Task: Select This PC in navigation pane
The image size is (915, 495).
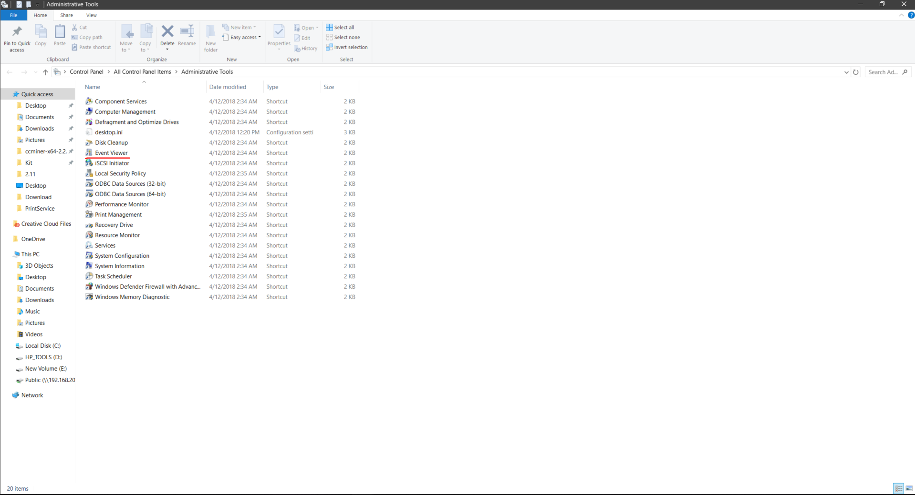Action: click(x=30, y=254)
